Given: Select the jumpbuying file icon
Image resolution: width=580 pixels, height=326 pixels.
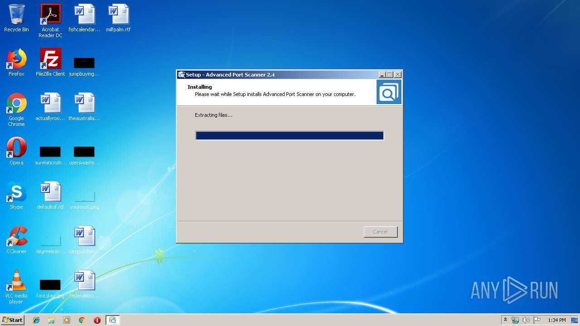Looking at the screenshot, I should tap(84, 67).
